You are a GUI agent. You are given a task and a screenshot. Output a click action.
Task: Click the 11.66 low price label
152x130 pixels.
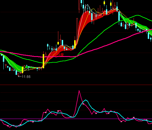(x=26, y=77)
